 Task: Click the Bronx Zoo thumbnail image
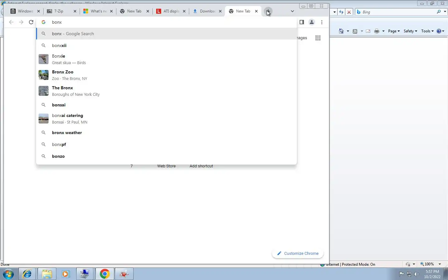click(x=44, y=75)
